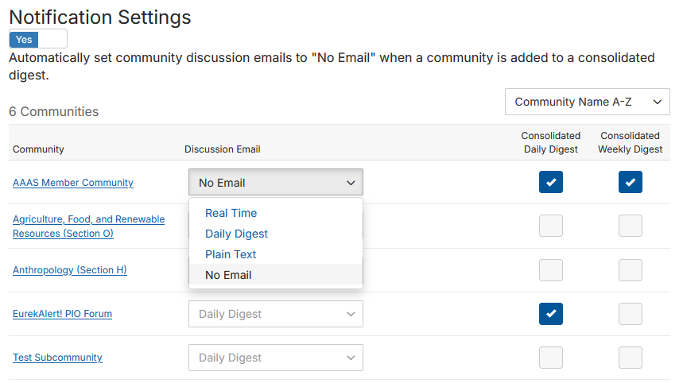The width and height of the screenshot is (683, 383).
Task: Enable daily digest for Agriculture Section O
Action: pos(551,226)
